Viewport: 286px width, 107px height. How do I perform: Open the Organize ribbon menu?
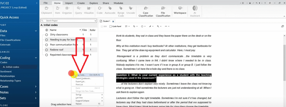point(67,10)
